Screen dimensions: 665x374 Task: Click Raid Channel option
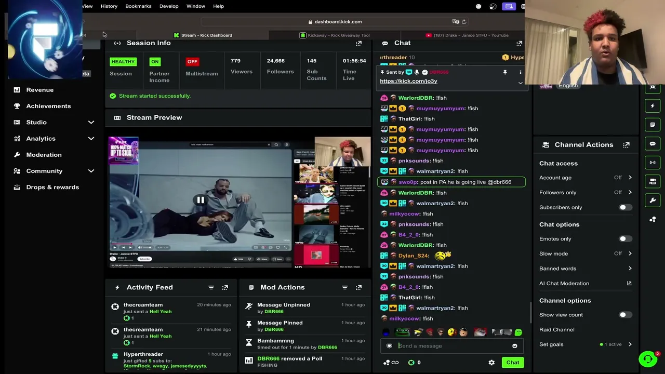pyautogui.click(x=557, y=330)
